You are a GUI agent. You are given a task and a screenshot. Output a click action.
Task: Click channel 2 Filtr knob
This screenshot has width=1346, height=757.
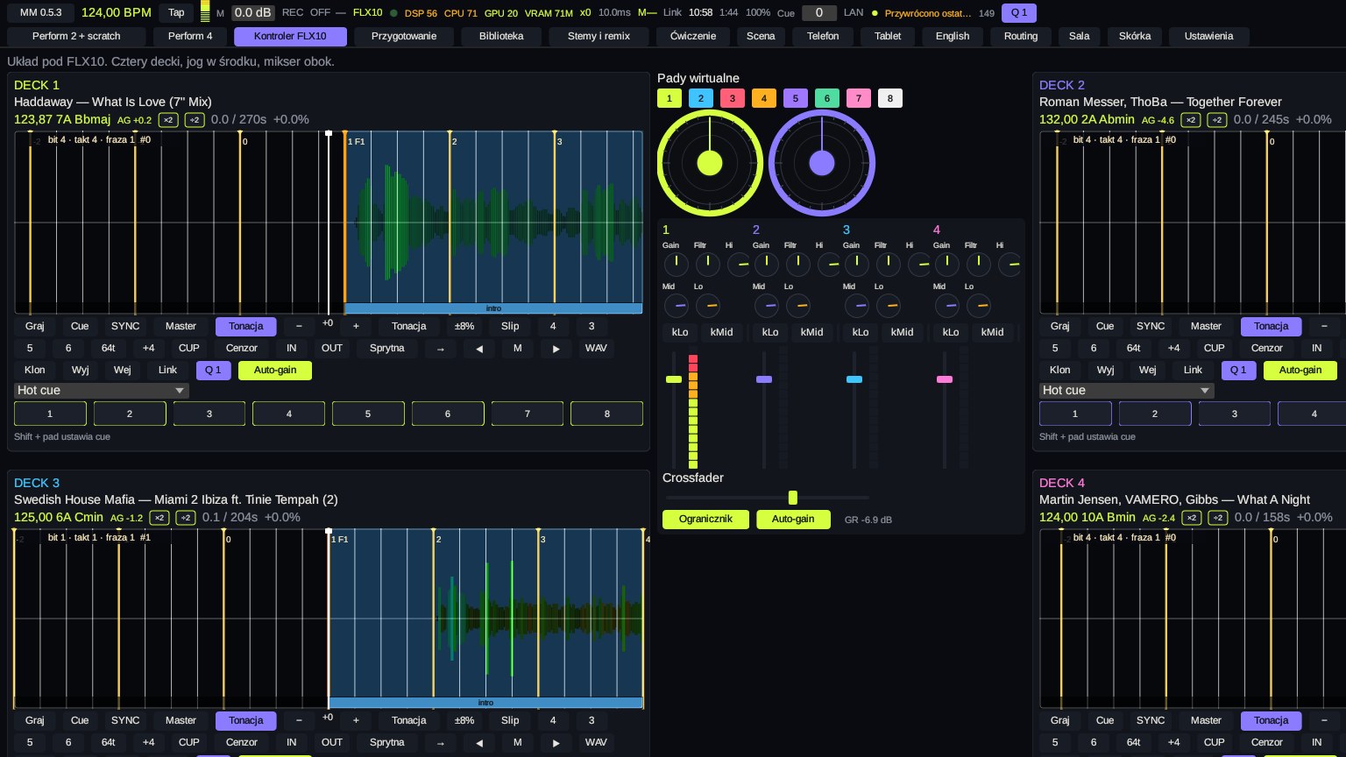(x=797, y=264)
